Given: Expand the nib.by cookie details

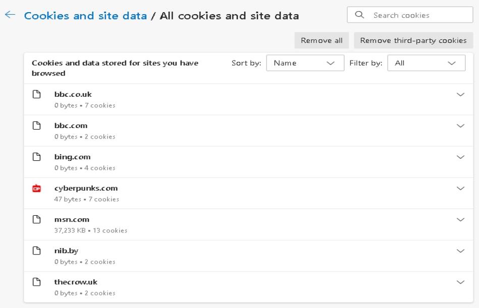Looking at the screenshot, I should click(x=460, y=251).
